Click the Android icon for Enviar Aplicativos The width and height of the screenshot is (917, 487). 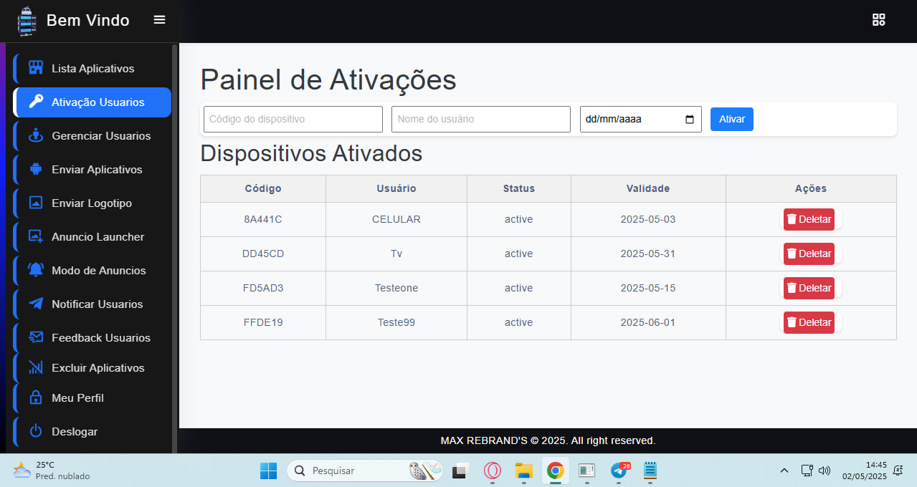pos(36,170)
